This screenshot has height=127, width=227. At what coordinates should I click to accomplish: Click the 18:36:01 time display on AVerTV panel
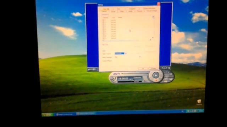(123, 78)
